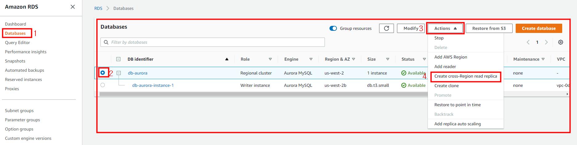Click the Modify button
Viewport: 577px width, 145px height.
(x=411, y=28)
